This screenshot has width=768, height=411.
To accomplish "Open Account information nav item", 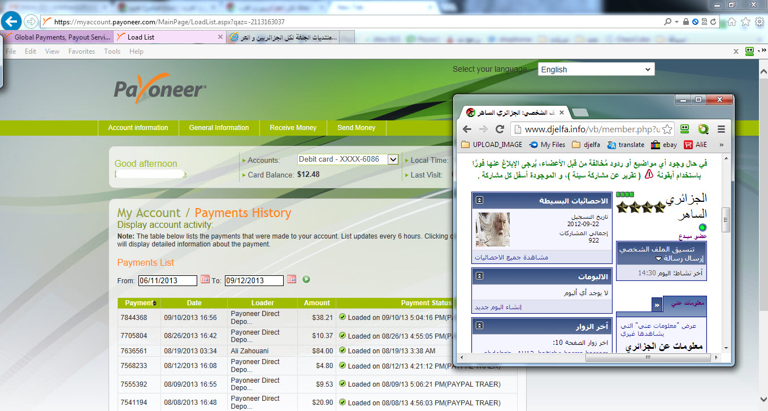I will click(138, 128).
